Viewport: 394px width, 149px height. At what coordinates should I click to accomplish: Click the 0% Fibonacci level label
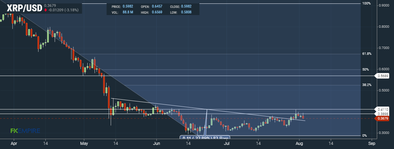(x=364, y=136)
